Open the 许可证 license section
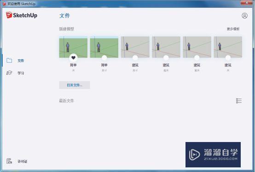This screenshot has width=255, height=172. click(x=22, y=161)
